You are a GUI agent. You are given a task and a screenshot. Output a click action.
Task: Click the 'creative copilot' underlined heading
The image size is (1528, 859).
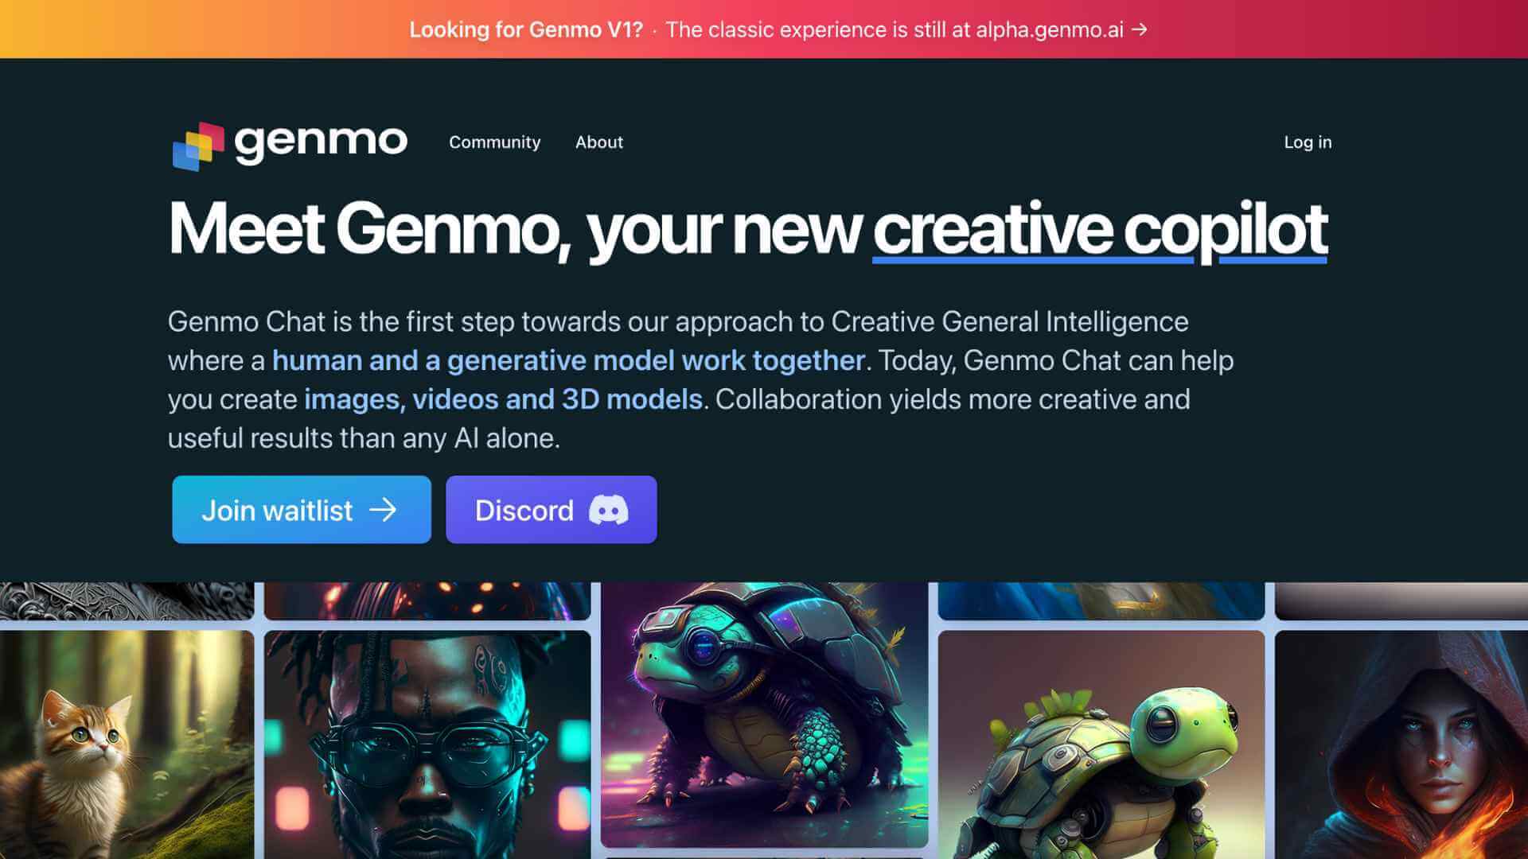click(1100, 231)
